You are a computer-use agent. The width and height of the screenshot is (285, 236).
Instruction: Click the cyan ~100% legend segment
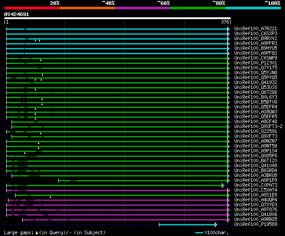coord(253,8)
